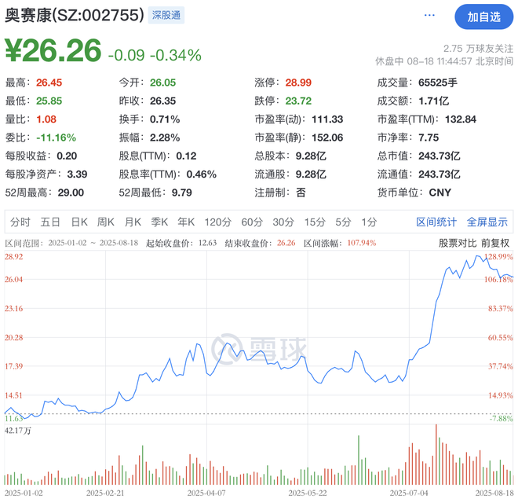Click the 换手 value 0.71%

(165, 119)
